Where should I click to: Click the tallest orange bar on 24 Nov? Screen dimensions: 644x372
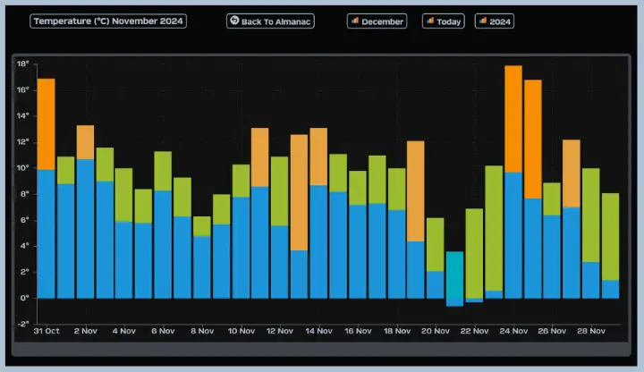(513, 118)
